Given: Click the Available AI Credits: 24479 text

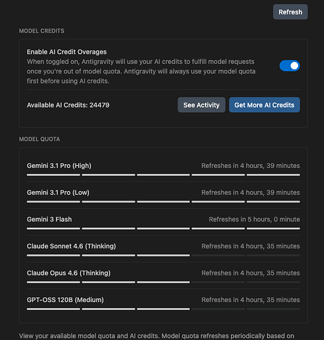Looking at the screenshot, I should point(68,105).
